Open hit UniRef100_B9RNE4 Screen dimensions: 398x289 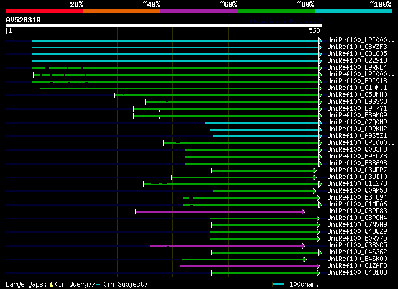click(357, 68)
